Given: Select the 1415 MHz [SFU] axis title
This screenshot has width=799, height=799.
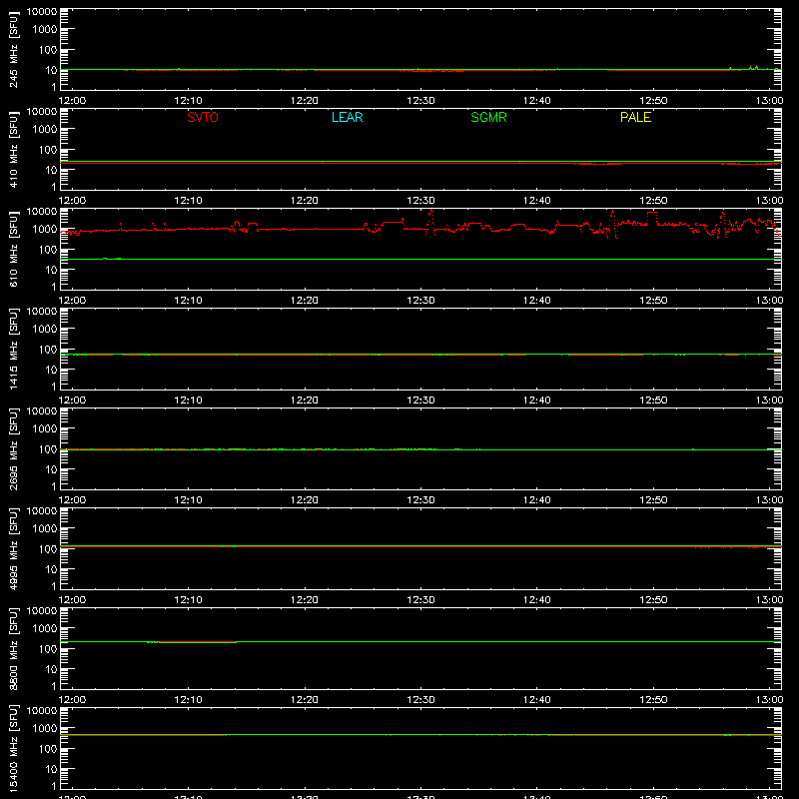Looking at the screenshot, I should [x=13, y=349].
